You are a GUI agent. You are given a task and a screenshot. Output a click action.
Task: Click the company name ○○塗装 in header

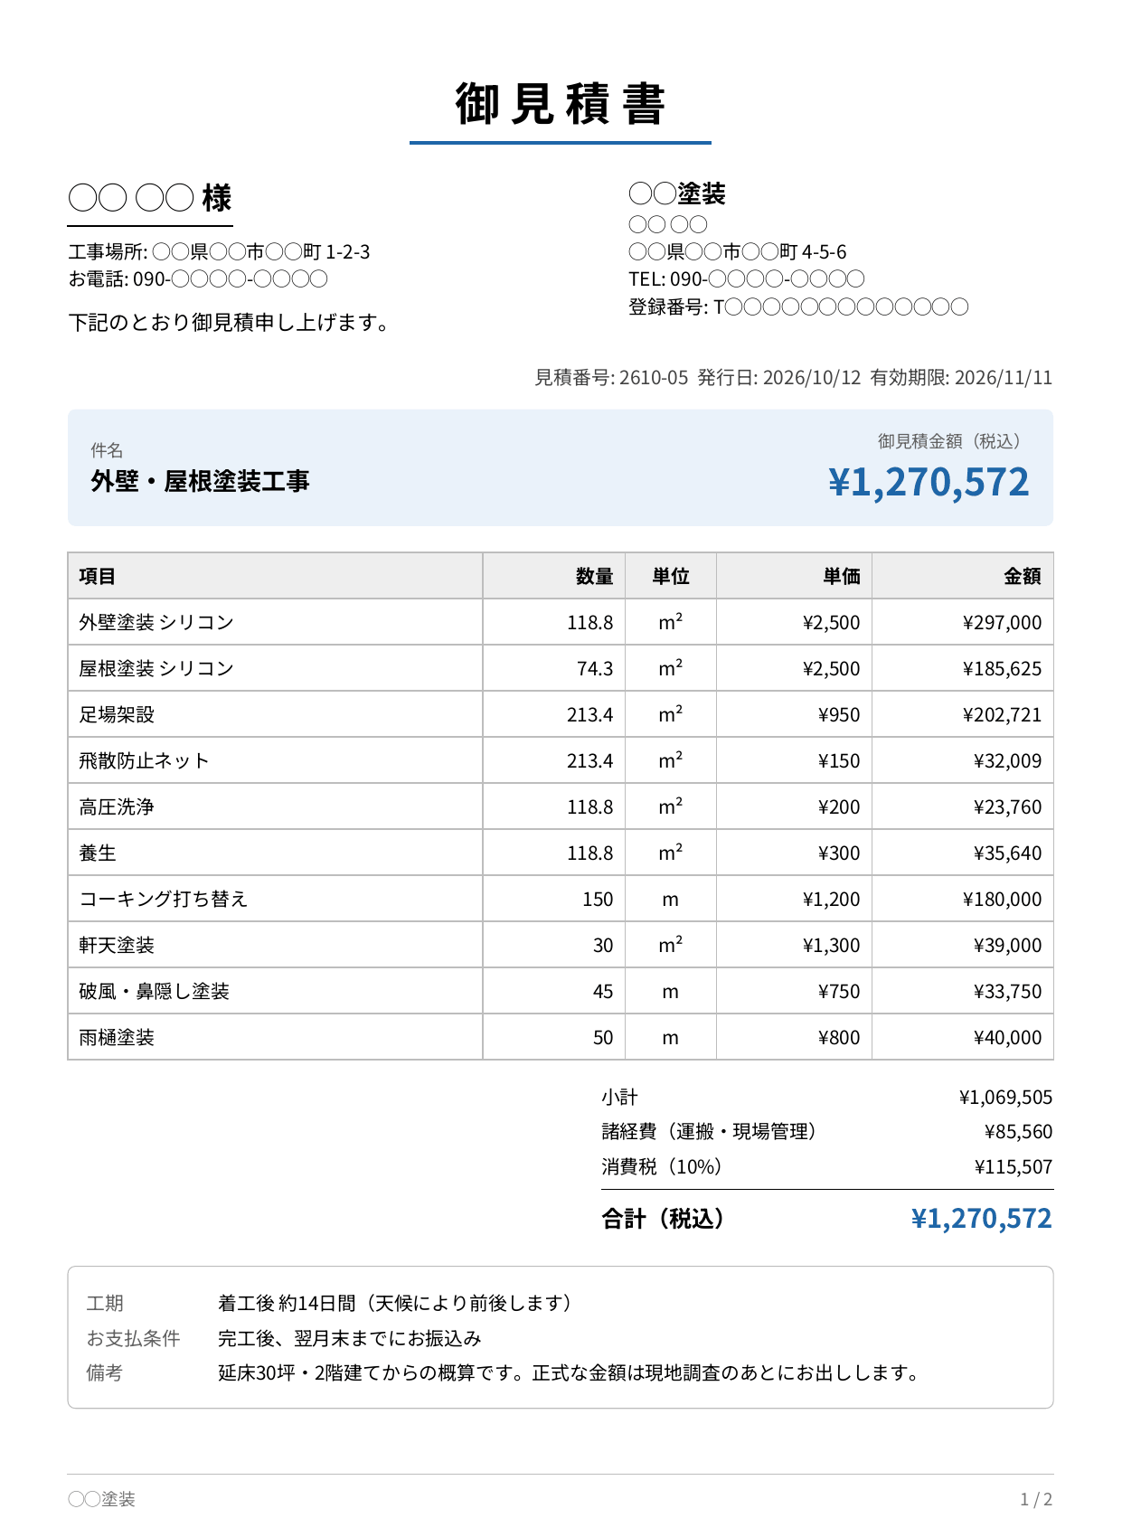pos(677,193)
